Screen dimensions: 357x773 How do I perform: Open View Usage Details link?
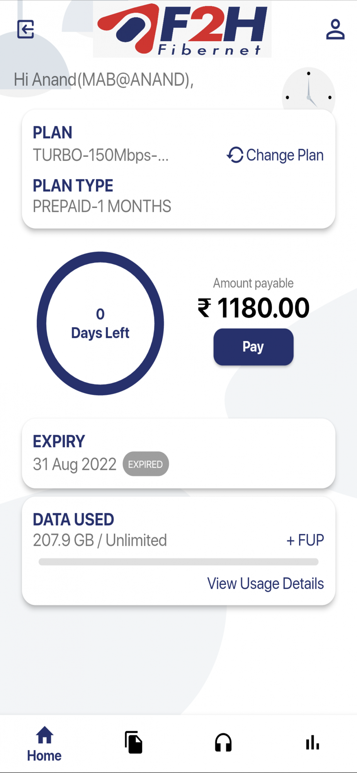(x=265, y=584)
